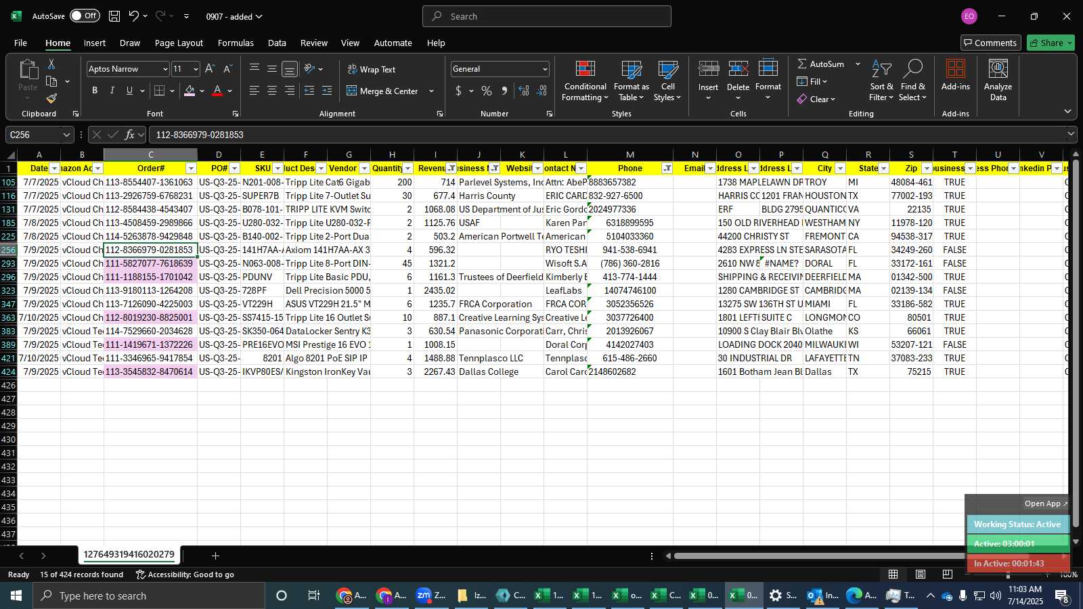Toggle Bold formatting
Screen dimensions: 1083x609
pos(95,91)
